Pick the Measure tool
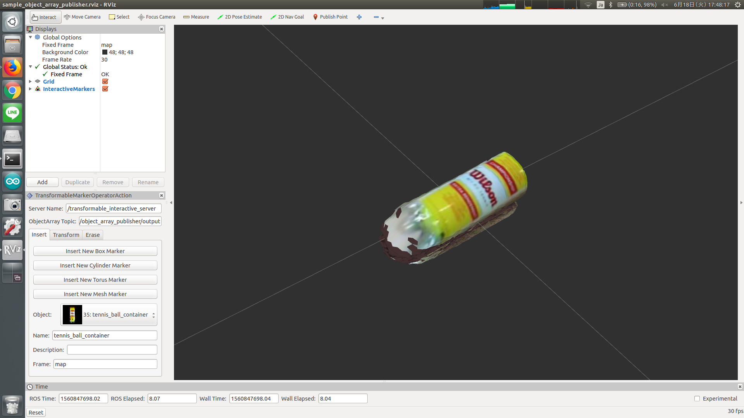This screenshot has width=744, height=418. coord(196,17)
